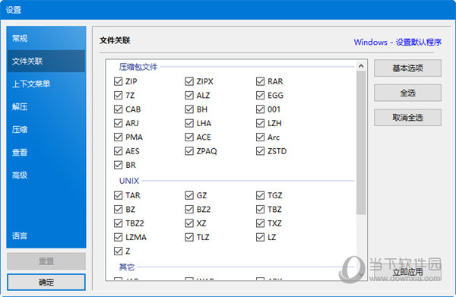Uncheck the ZIPX checkbox
The width and height of the screenshot is (456, 297).
click(x=189, y=81)
